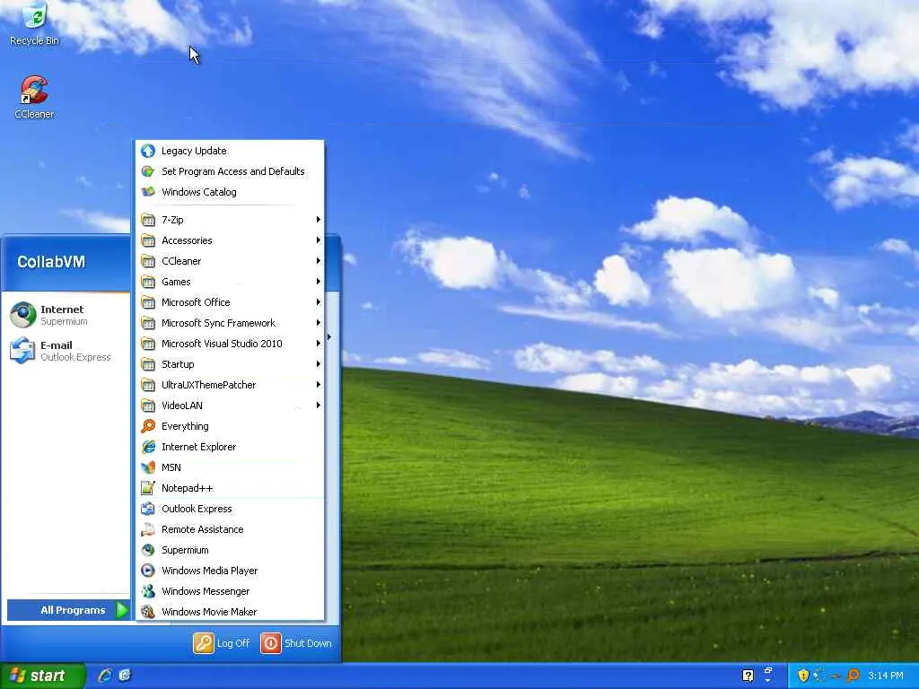Image resolution: width=919 pixels, height=689 pixels.
Task: Launch Remote Assistance
Action: point(230,529)
